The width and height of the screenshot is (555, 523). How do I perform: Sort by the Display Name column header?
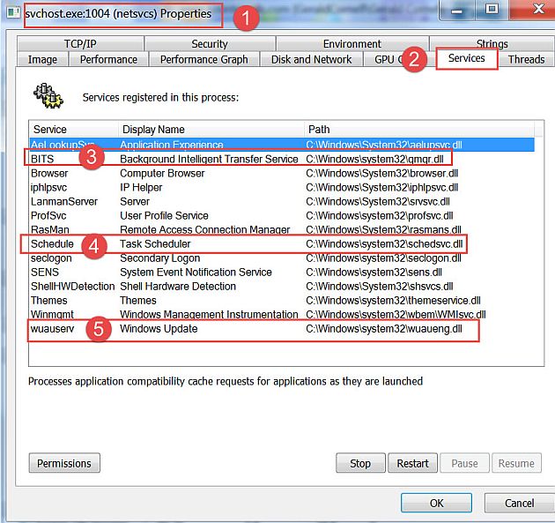211,130
